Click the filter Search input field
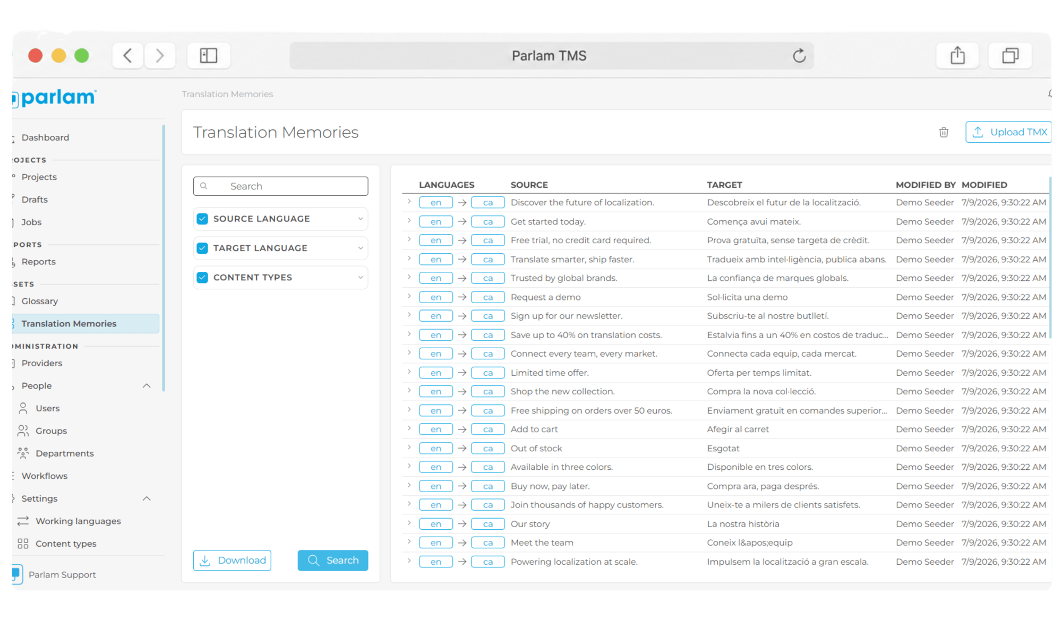 [281, 186]
